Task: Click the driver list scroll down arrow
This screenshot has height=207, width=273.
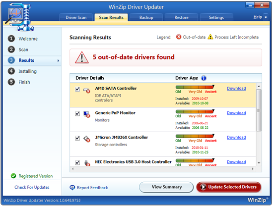Action: coord(259,163)
